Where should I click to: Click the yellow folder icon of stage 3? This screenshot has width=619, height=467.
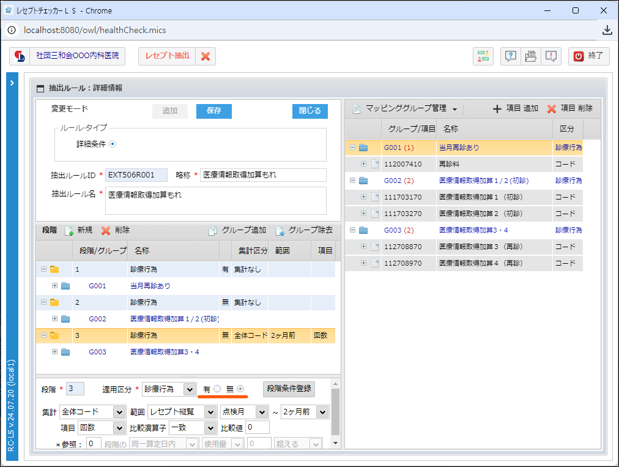(x=54, y=335)
